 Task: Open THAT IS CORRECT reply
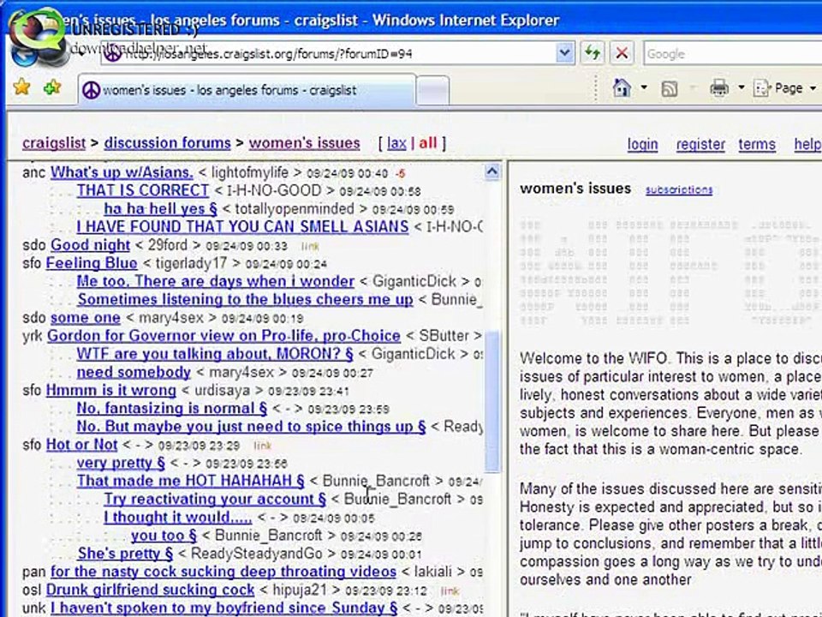tap(143, 190)
